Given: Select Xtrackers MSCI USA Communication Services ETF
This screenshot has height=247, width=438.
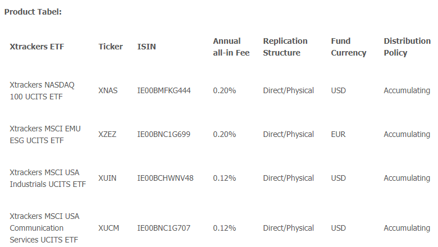Looking at the screenshot, I should tap(44, 228).
